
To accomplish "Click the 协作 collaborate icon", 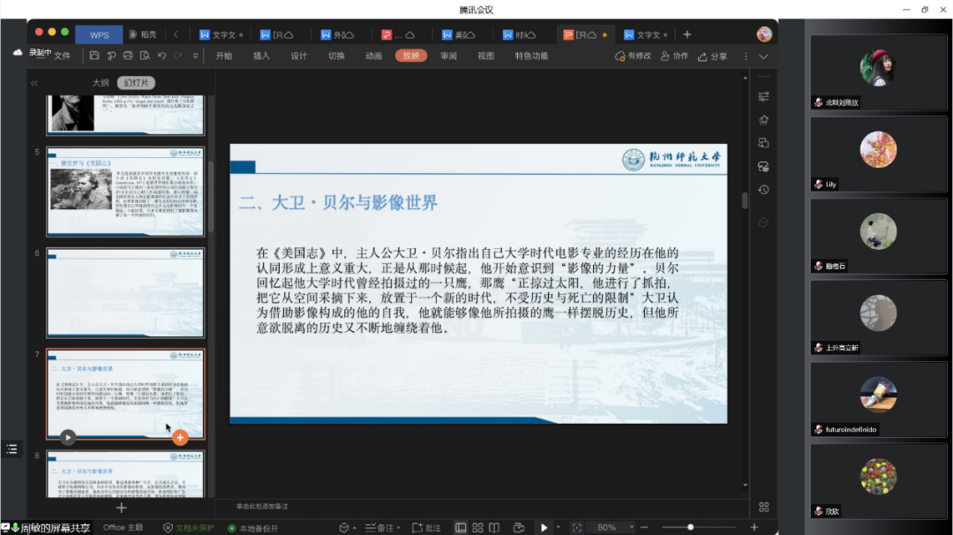I will pyautogui.click(x=673, y=57).
